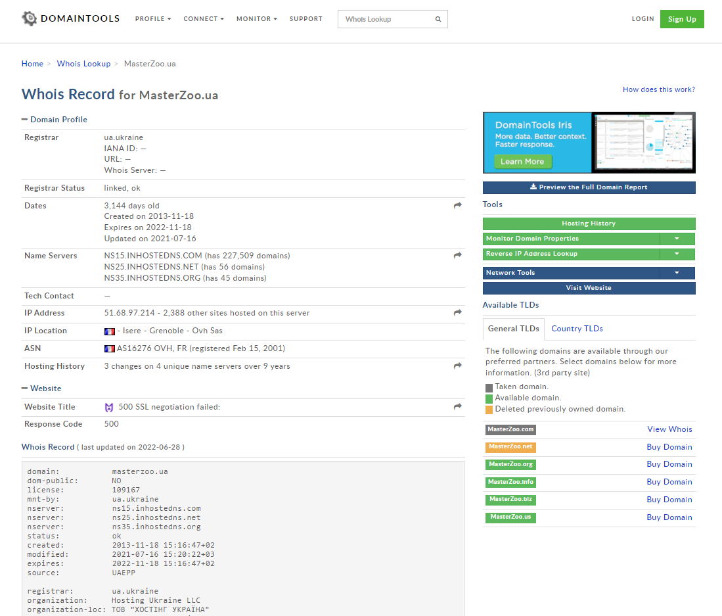Click the IP address 51.68.97.214 text

click(129, 314)
